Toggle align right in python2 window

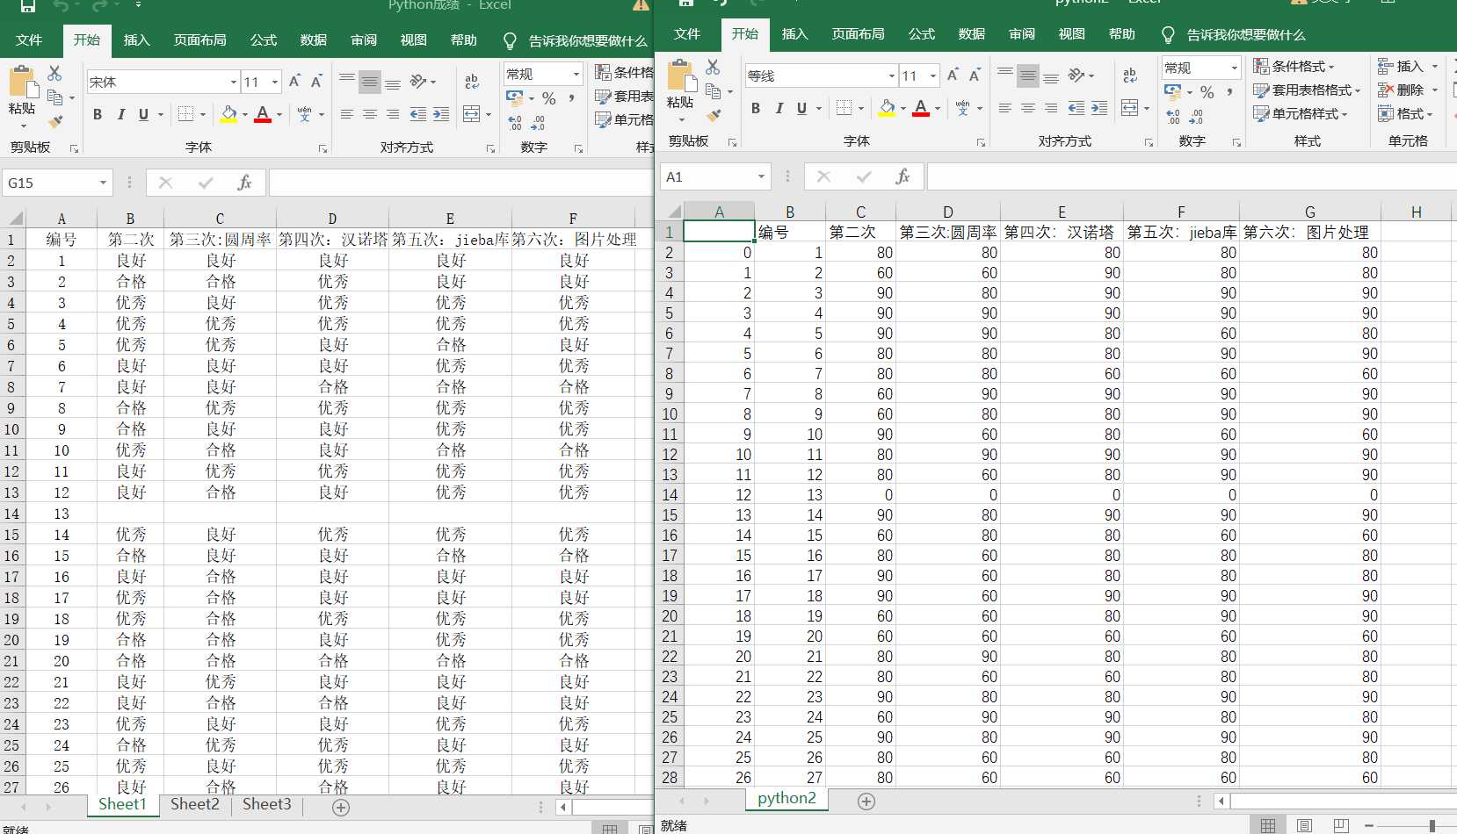click(x=1051, y=108)
